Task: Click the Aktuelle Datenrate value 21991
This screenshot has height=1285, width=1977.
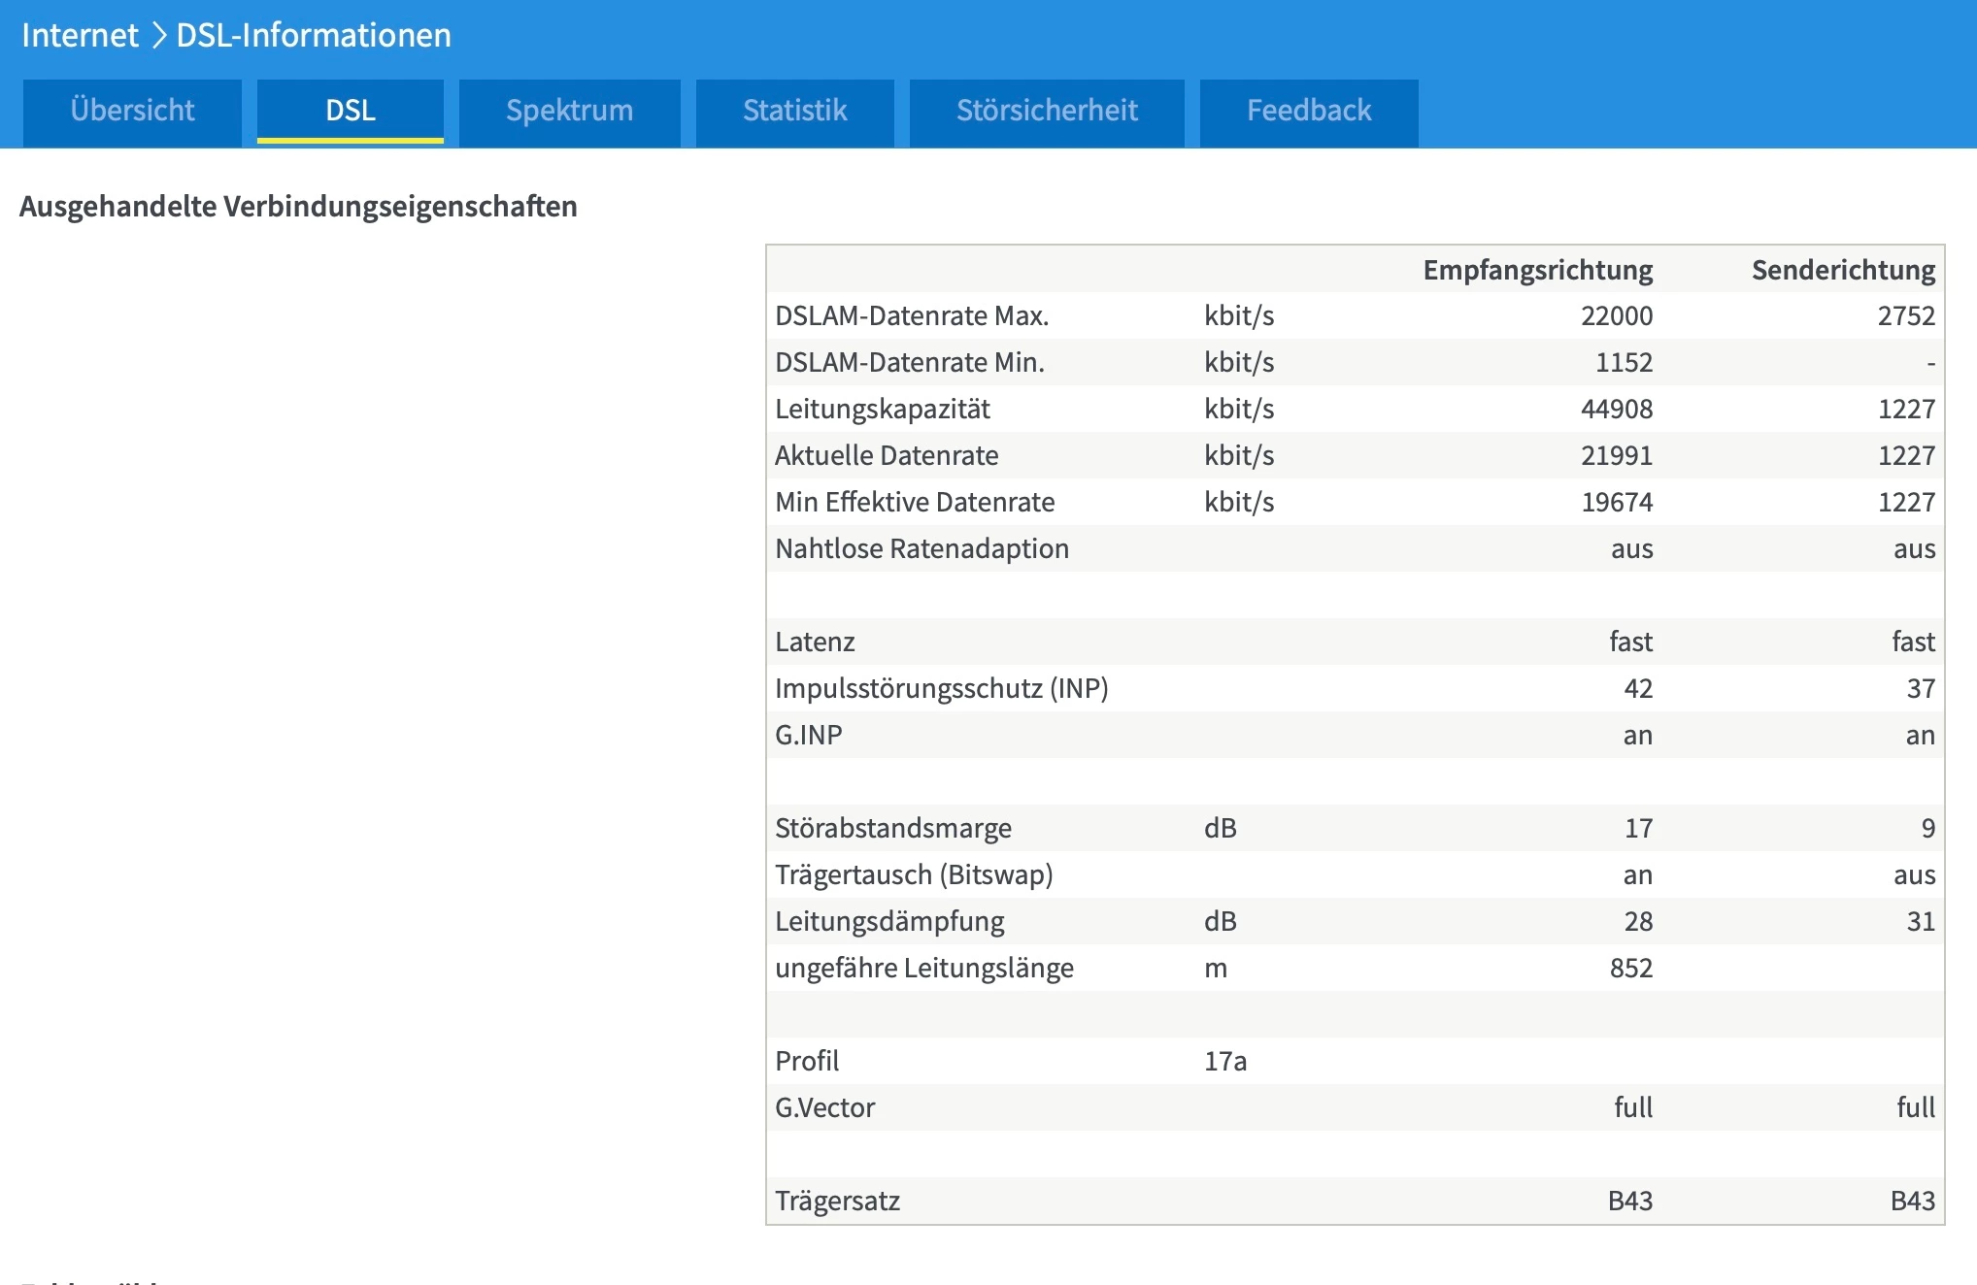Action: [x=1616, y=456]
